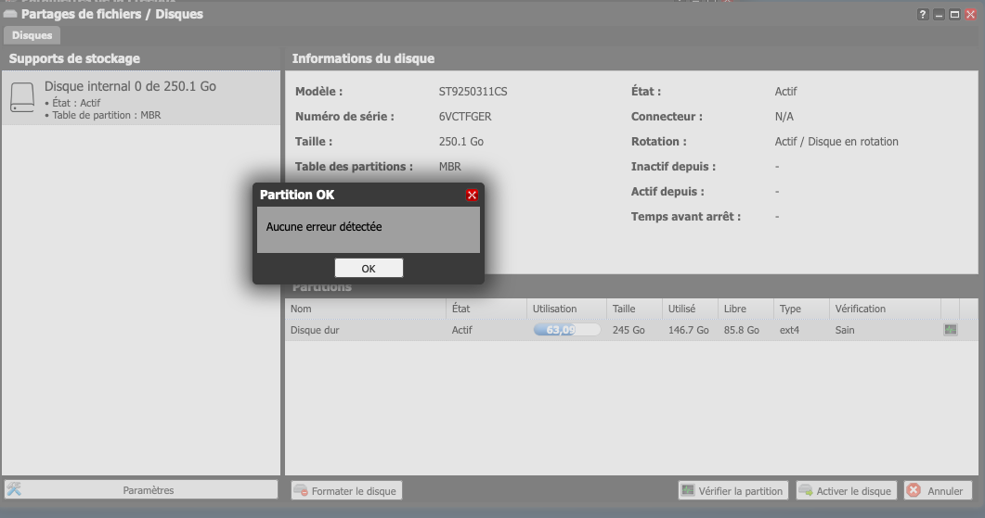Close the Partition OK dialog with red X

click(x=472, y=195)
